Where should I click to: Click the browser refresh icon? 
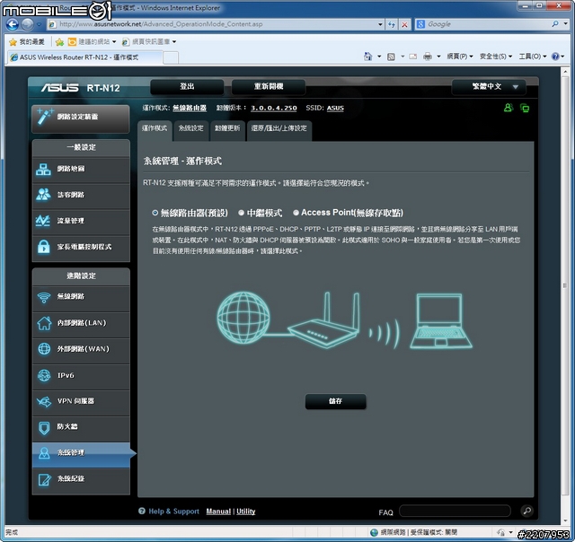point(392,24)
